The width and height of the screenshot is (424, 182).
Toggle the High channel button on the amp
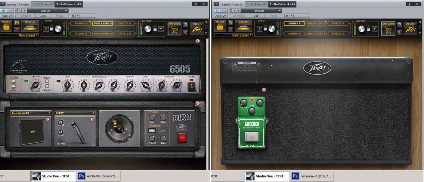tap(14, 86)
